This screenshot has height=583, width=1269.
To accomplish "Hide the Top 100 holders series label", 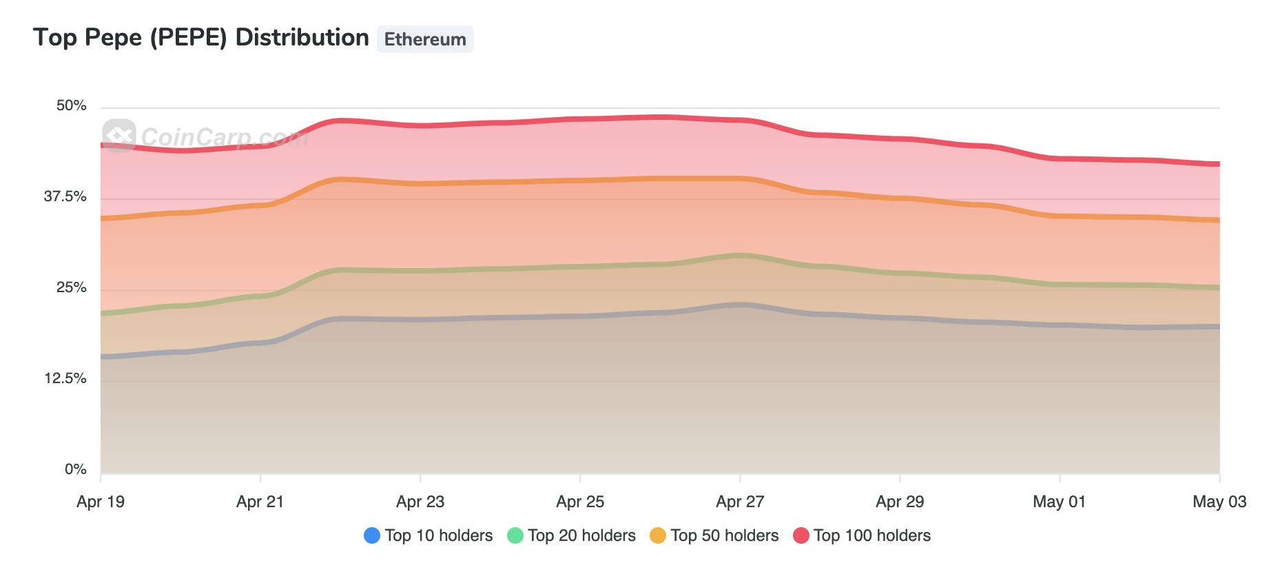I will [871, 535].
